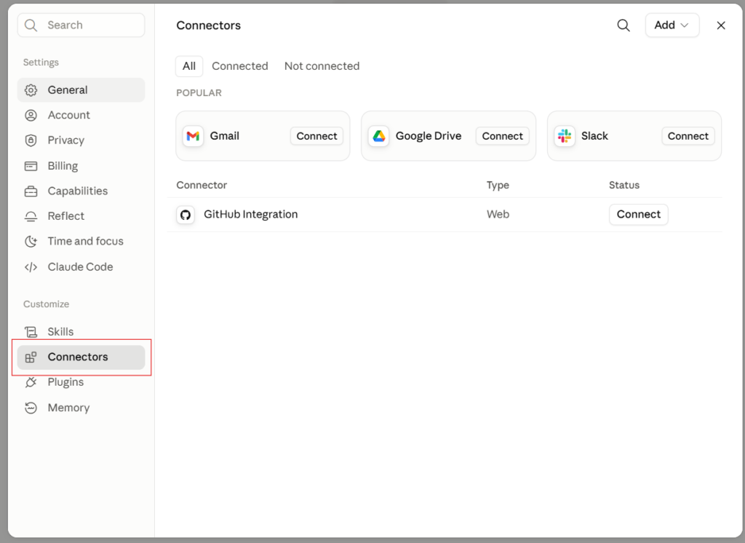Click the Memory history icon
This screenshot has width=745, height=543.
point(31,408)
